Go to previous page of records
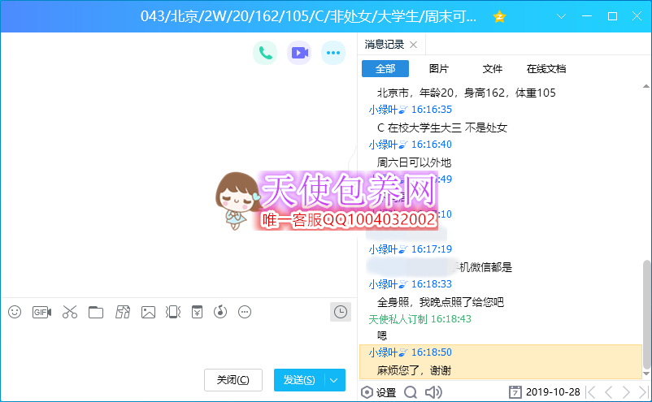 (x=608, y=392)
